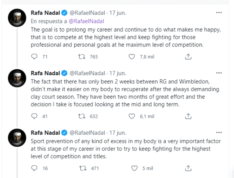Open more options on the second tweet
Screen dimensions: 234x178
[219, 73]
